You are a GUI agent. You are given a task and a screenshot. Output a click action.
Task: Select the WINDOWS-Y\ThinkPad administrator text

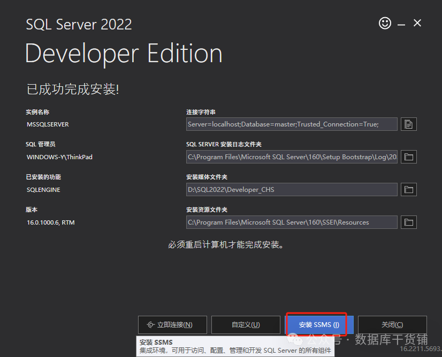tap(59, 157)
